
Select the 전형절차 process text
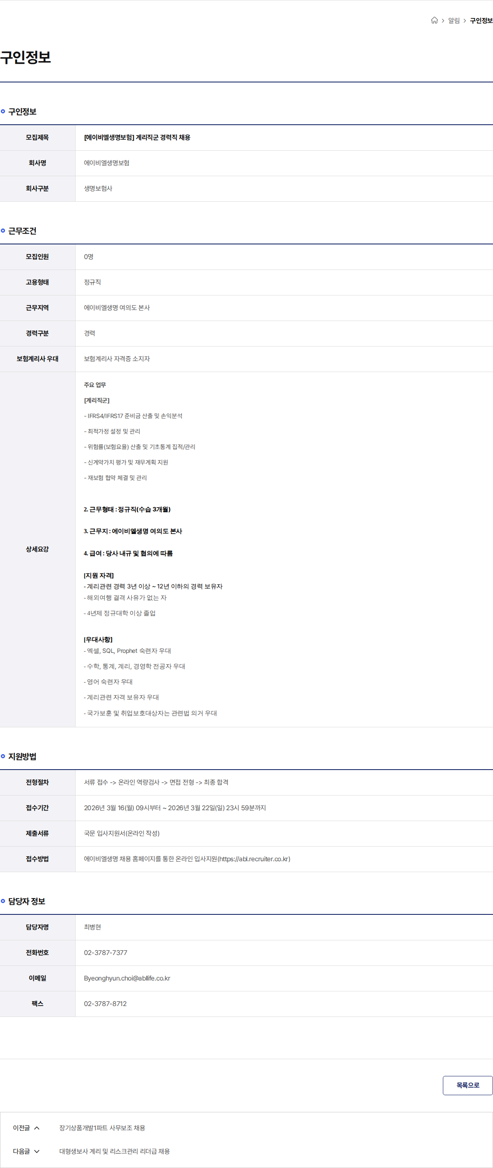(x=156, y=782)
